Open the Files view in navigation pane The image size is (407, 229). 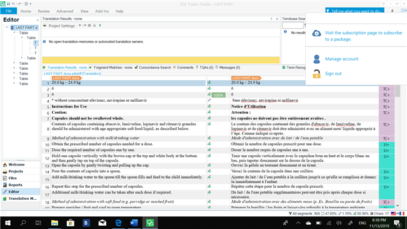[21, 178]
